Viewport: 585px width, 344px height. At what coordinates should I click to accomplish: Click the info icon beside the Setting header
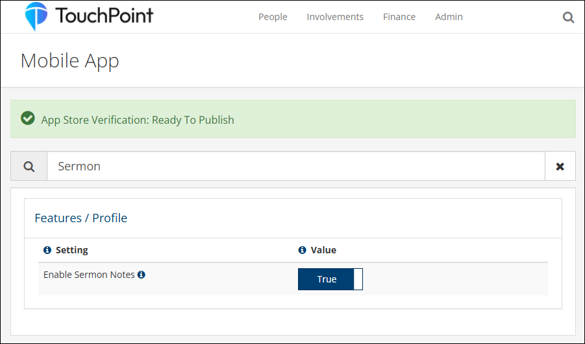coord(47,250)
